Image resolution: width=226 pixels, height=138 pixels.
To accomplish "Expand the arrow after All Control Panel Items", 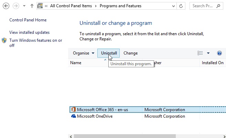I will [x=96, y=6].
